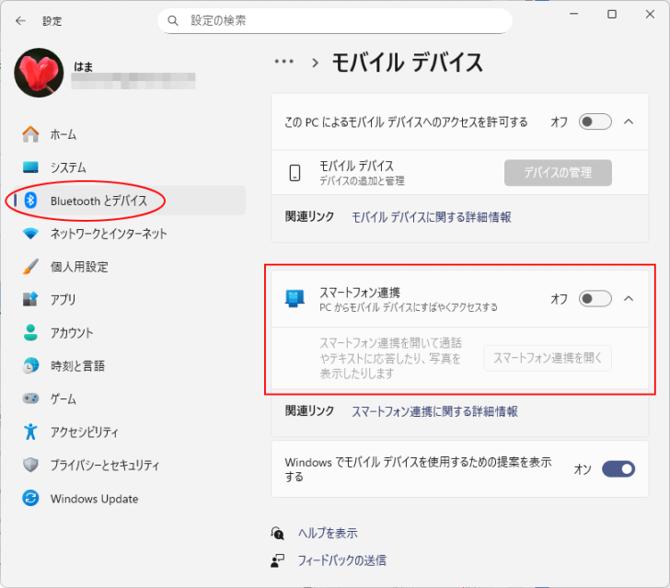Click the モバイル デバイス page title

coord(407,63)
